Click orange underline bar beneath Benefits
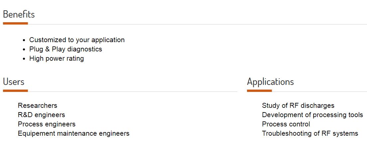Screen dimensions: 367x142 [x=15, y=23]
